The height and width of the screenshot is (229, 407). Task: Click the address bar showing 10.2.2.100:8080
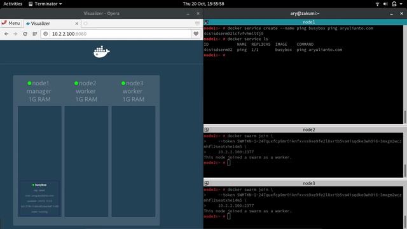pos(116,34)
